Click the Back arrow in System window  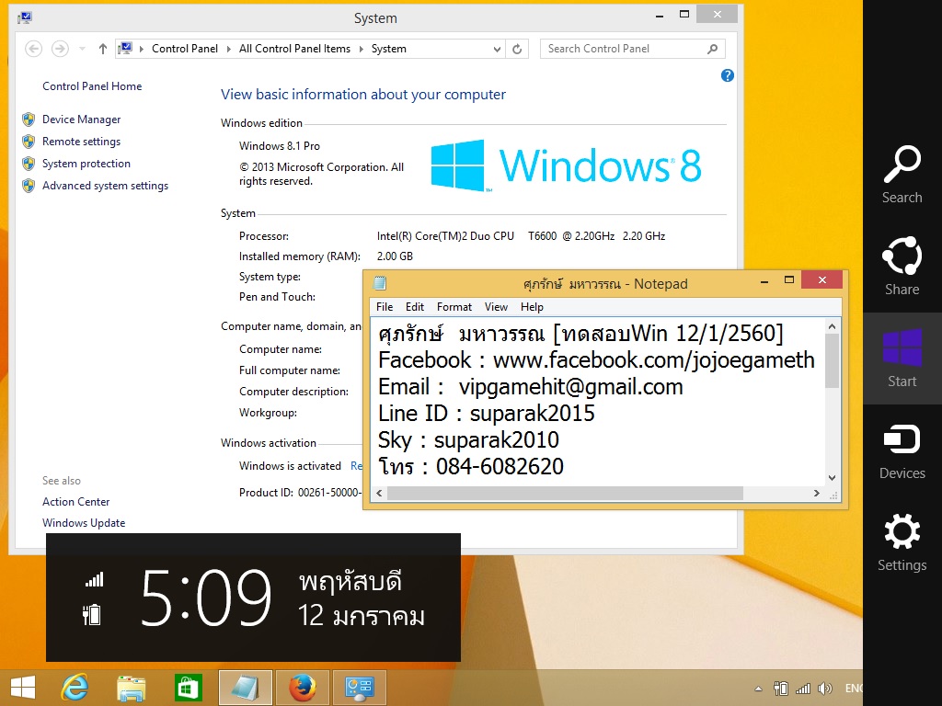click(x=34, y=49)
